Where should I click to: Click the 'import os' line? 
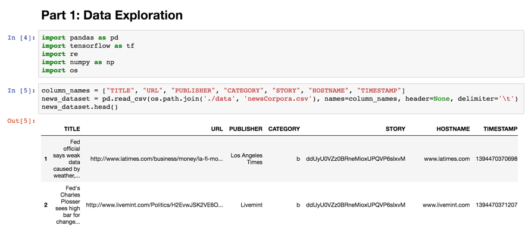click(60, 70)
